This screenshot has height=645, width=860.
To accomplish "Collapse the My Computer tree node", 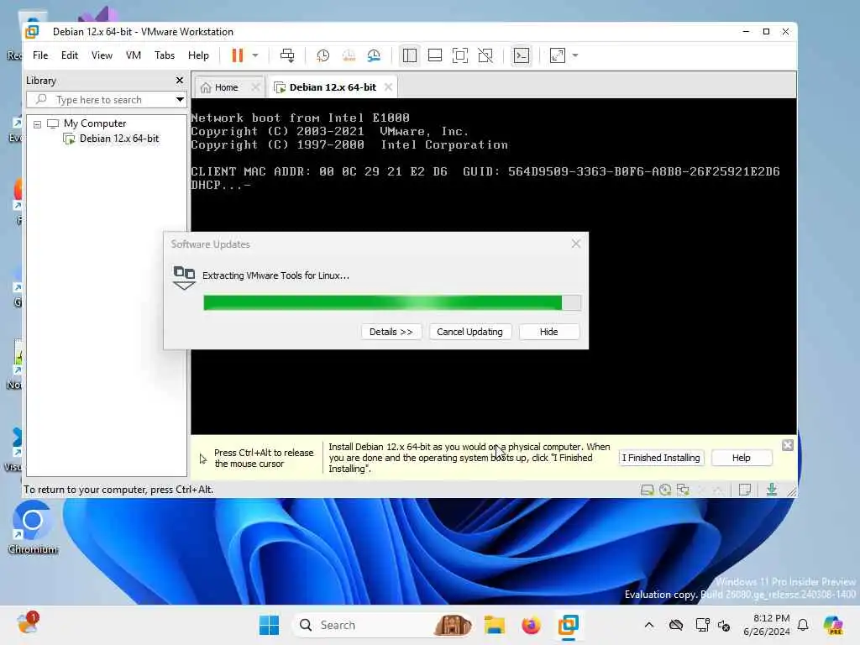I will pyautogui.click(x=37, y=124).
